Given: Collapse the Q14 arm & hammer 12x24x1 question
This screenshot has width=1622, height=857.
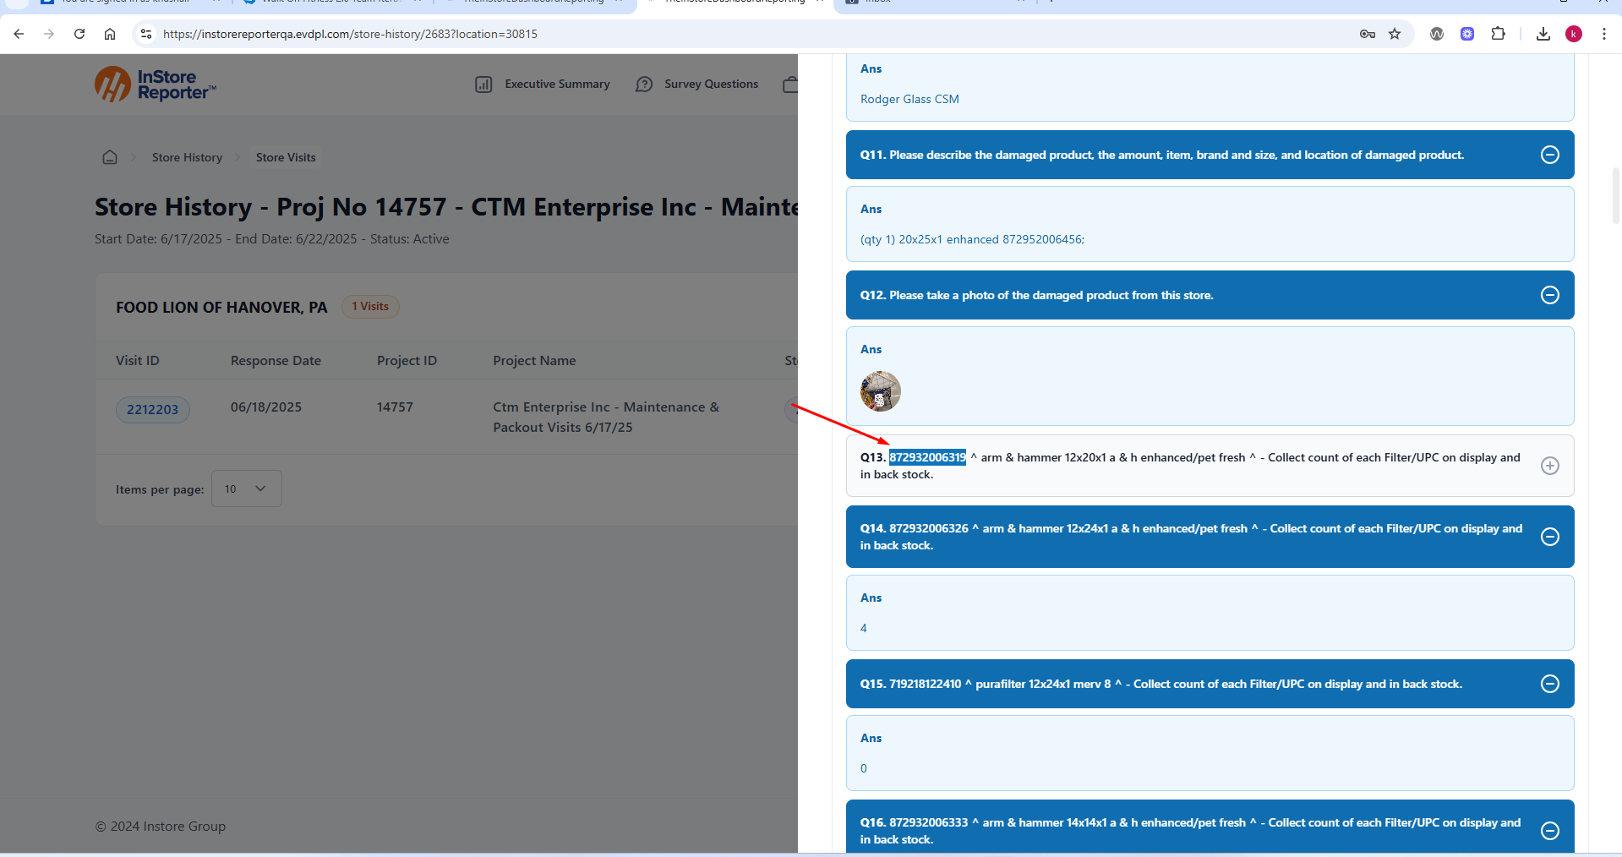Looking at the screenshot, I should tap(1549, 537).
